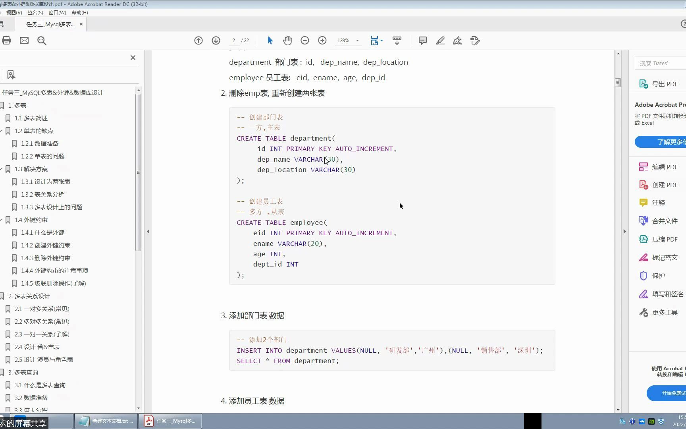Open bookmark 1.3.3 多表设计上的问题
Screen dimensions: 686x429
click(x=52, y=207)
